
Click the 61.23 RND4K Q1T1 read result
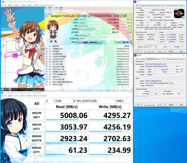67,150
